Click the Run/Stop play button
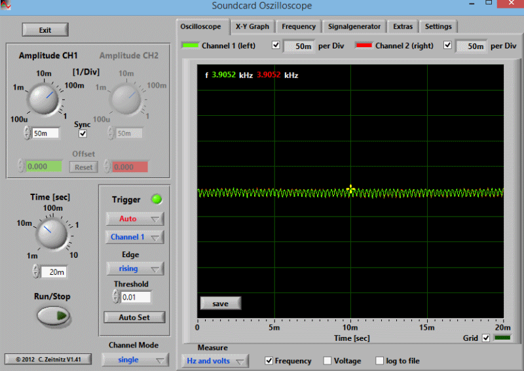 tap(53, 315)
